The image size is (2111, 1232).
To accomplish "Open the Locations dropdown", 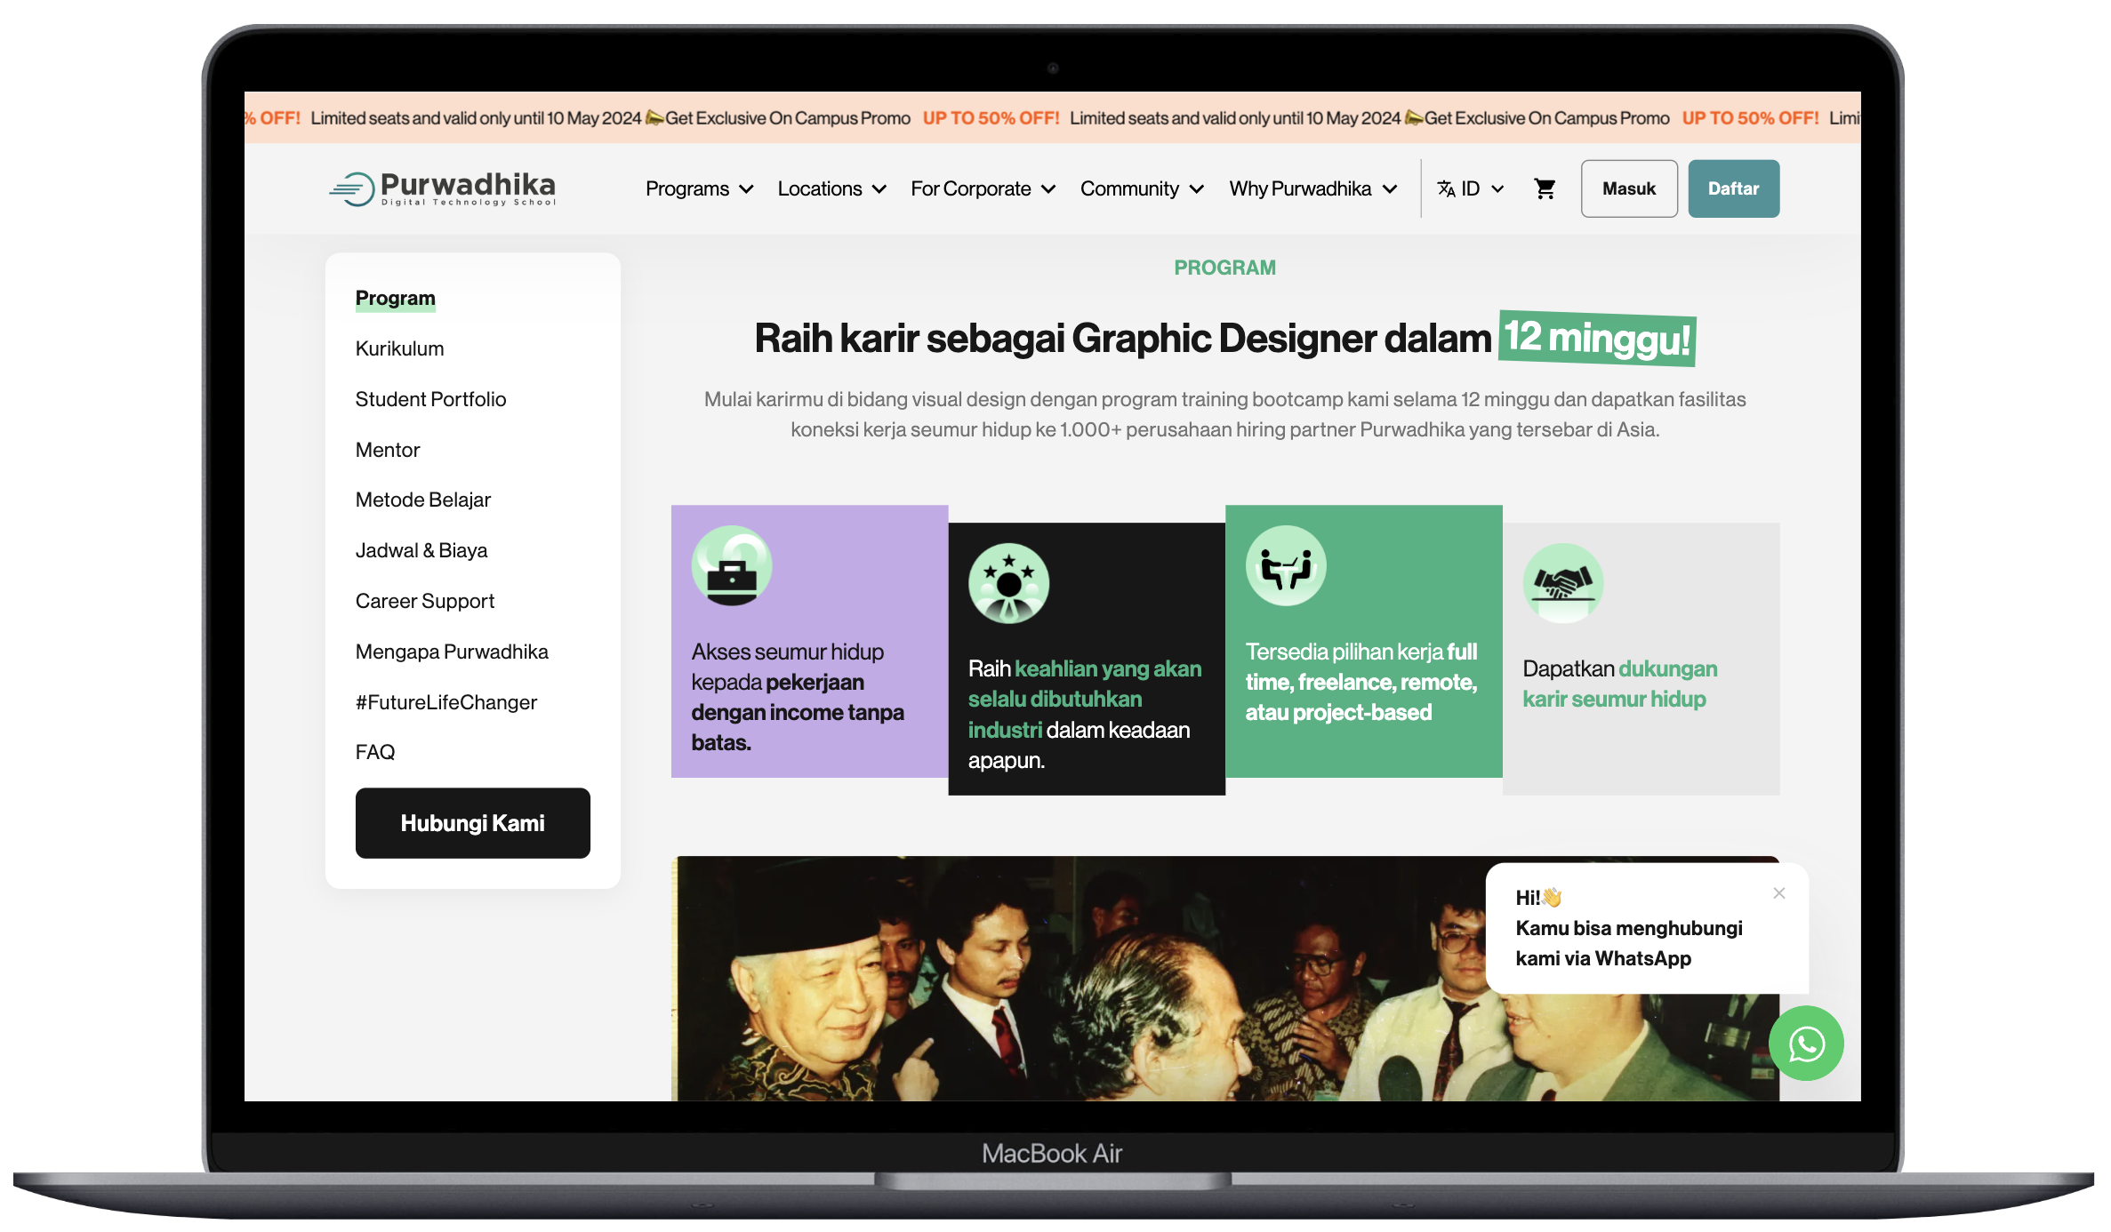I will click(831, 188).
